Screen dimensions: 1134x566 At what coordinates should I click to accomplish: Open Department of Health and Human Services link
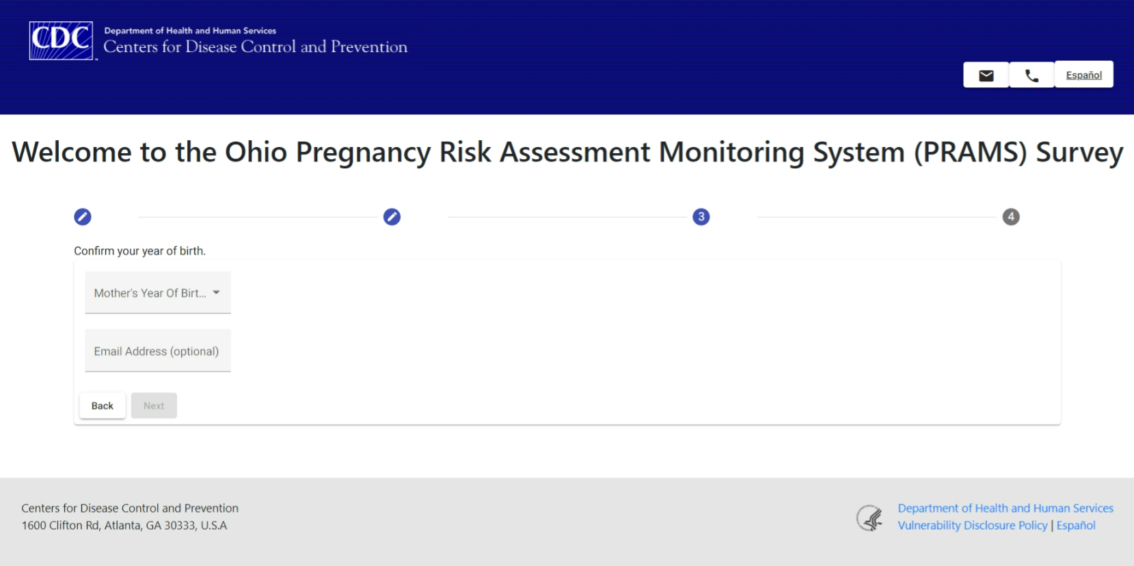[x=1005, y=508]
